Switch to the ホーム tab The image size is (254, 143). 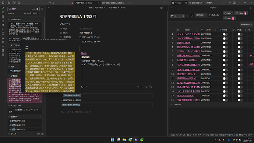coord(52,3)
